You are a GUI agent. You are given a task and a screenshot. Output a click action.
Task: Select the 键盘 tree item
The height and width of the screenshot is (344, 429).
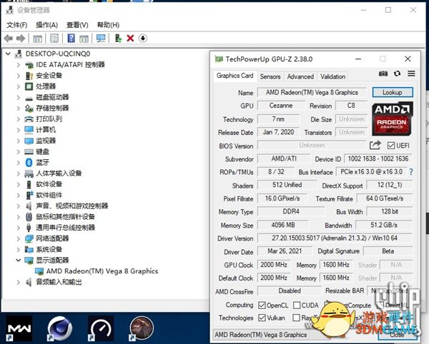click(x=42, y=151)
